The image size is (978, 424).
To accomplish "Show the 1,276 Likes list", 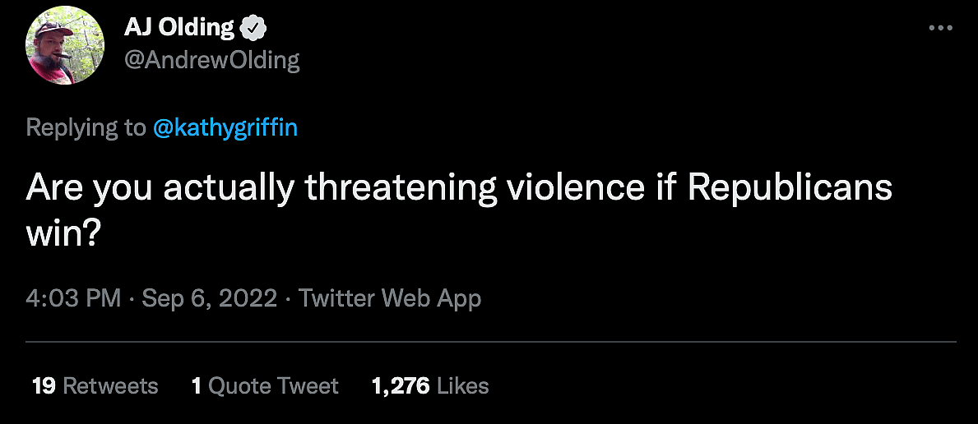I will (430, 385).
